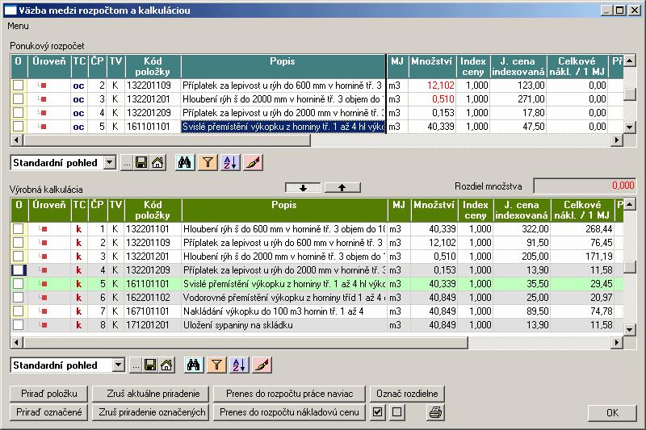Click home icon in lower toolbar

166,365
